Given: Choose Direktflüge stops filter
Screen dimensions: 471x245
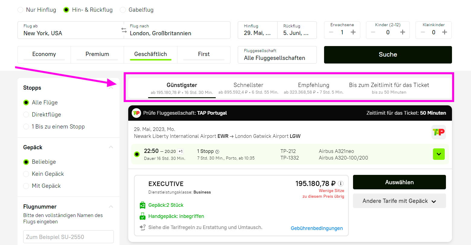Looking at the screenshot, I should 26,115.
